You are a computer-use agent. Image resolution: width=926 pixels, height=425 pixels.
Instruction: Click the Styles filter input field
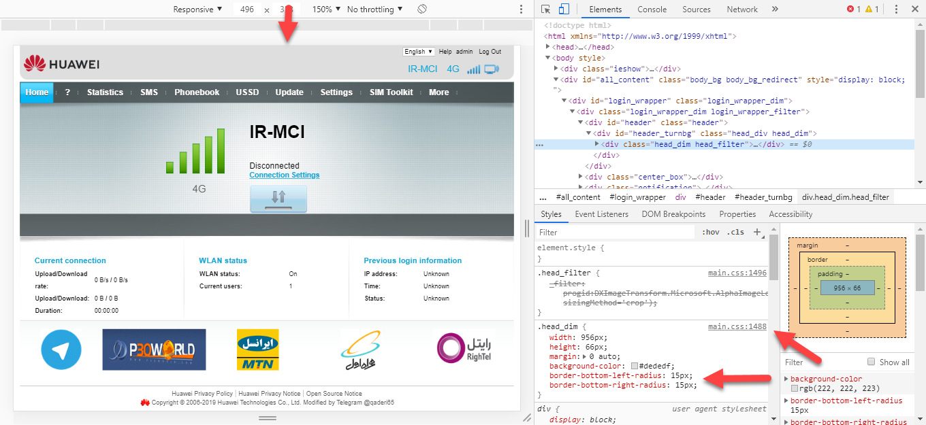click(x=615, y=233)
